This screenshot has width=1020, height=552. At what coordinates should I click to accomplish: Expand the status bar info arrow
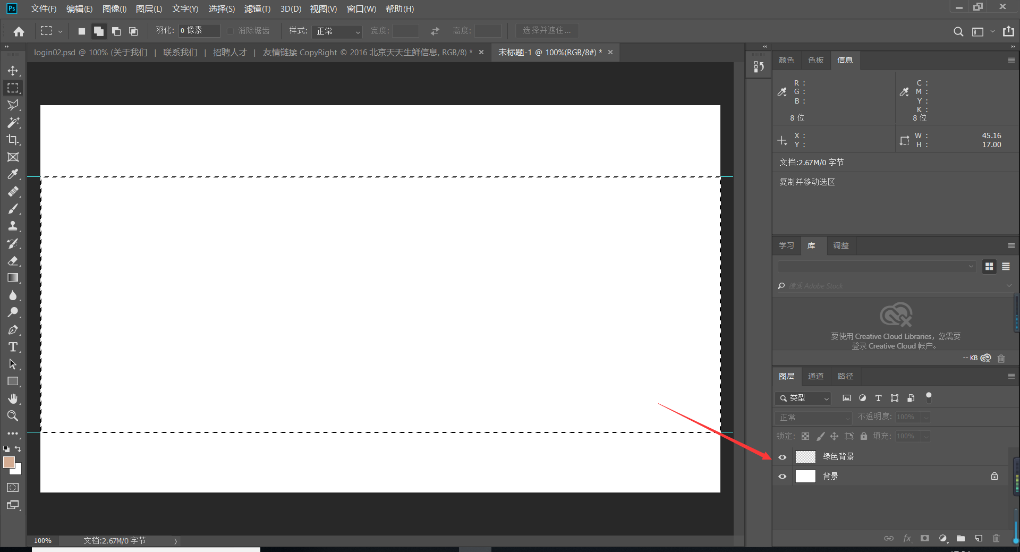[175, 541]
